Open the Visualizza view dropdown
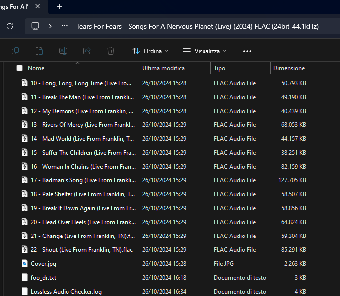The width and height of the screenshot is (340, 296). pyautogui.click(x=204, y=51)
